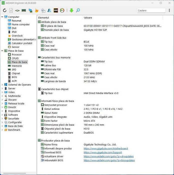Click the motherboard chip toolbar icon
This screenshot has width=174, height=175.
(x=17, y=10)
